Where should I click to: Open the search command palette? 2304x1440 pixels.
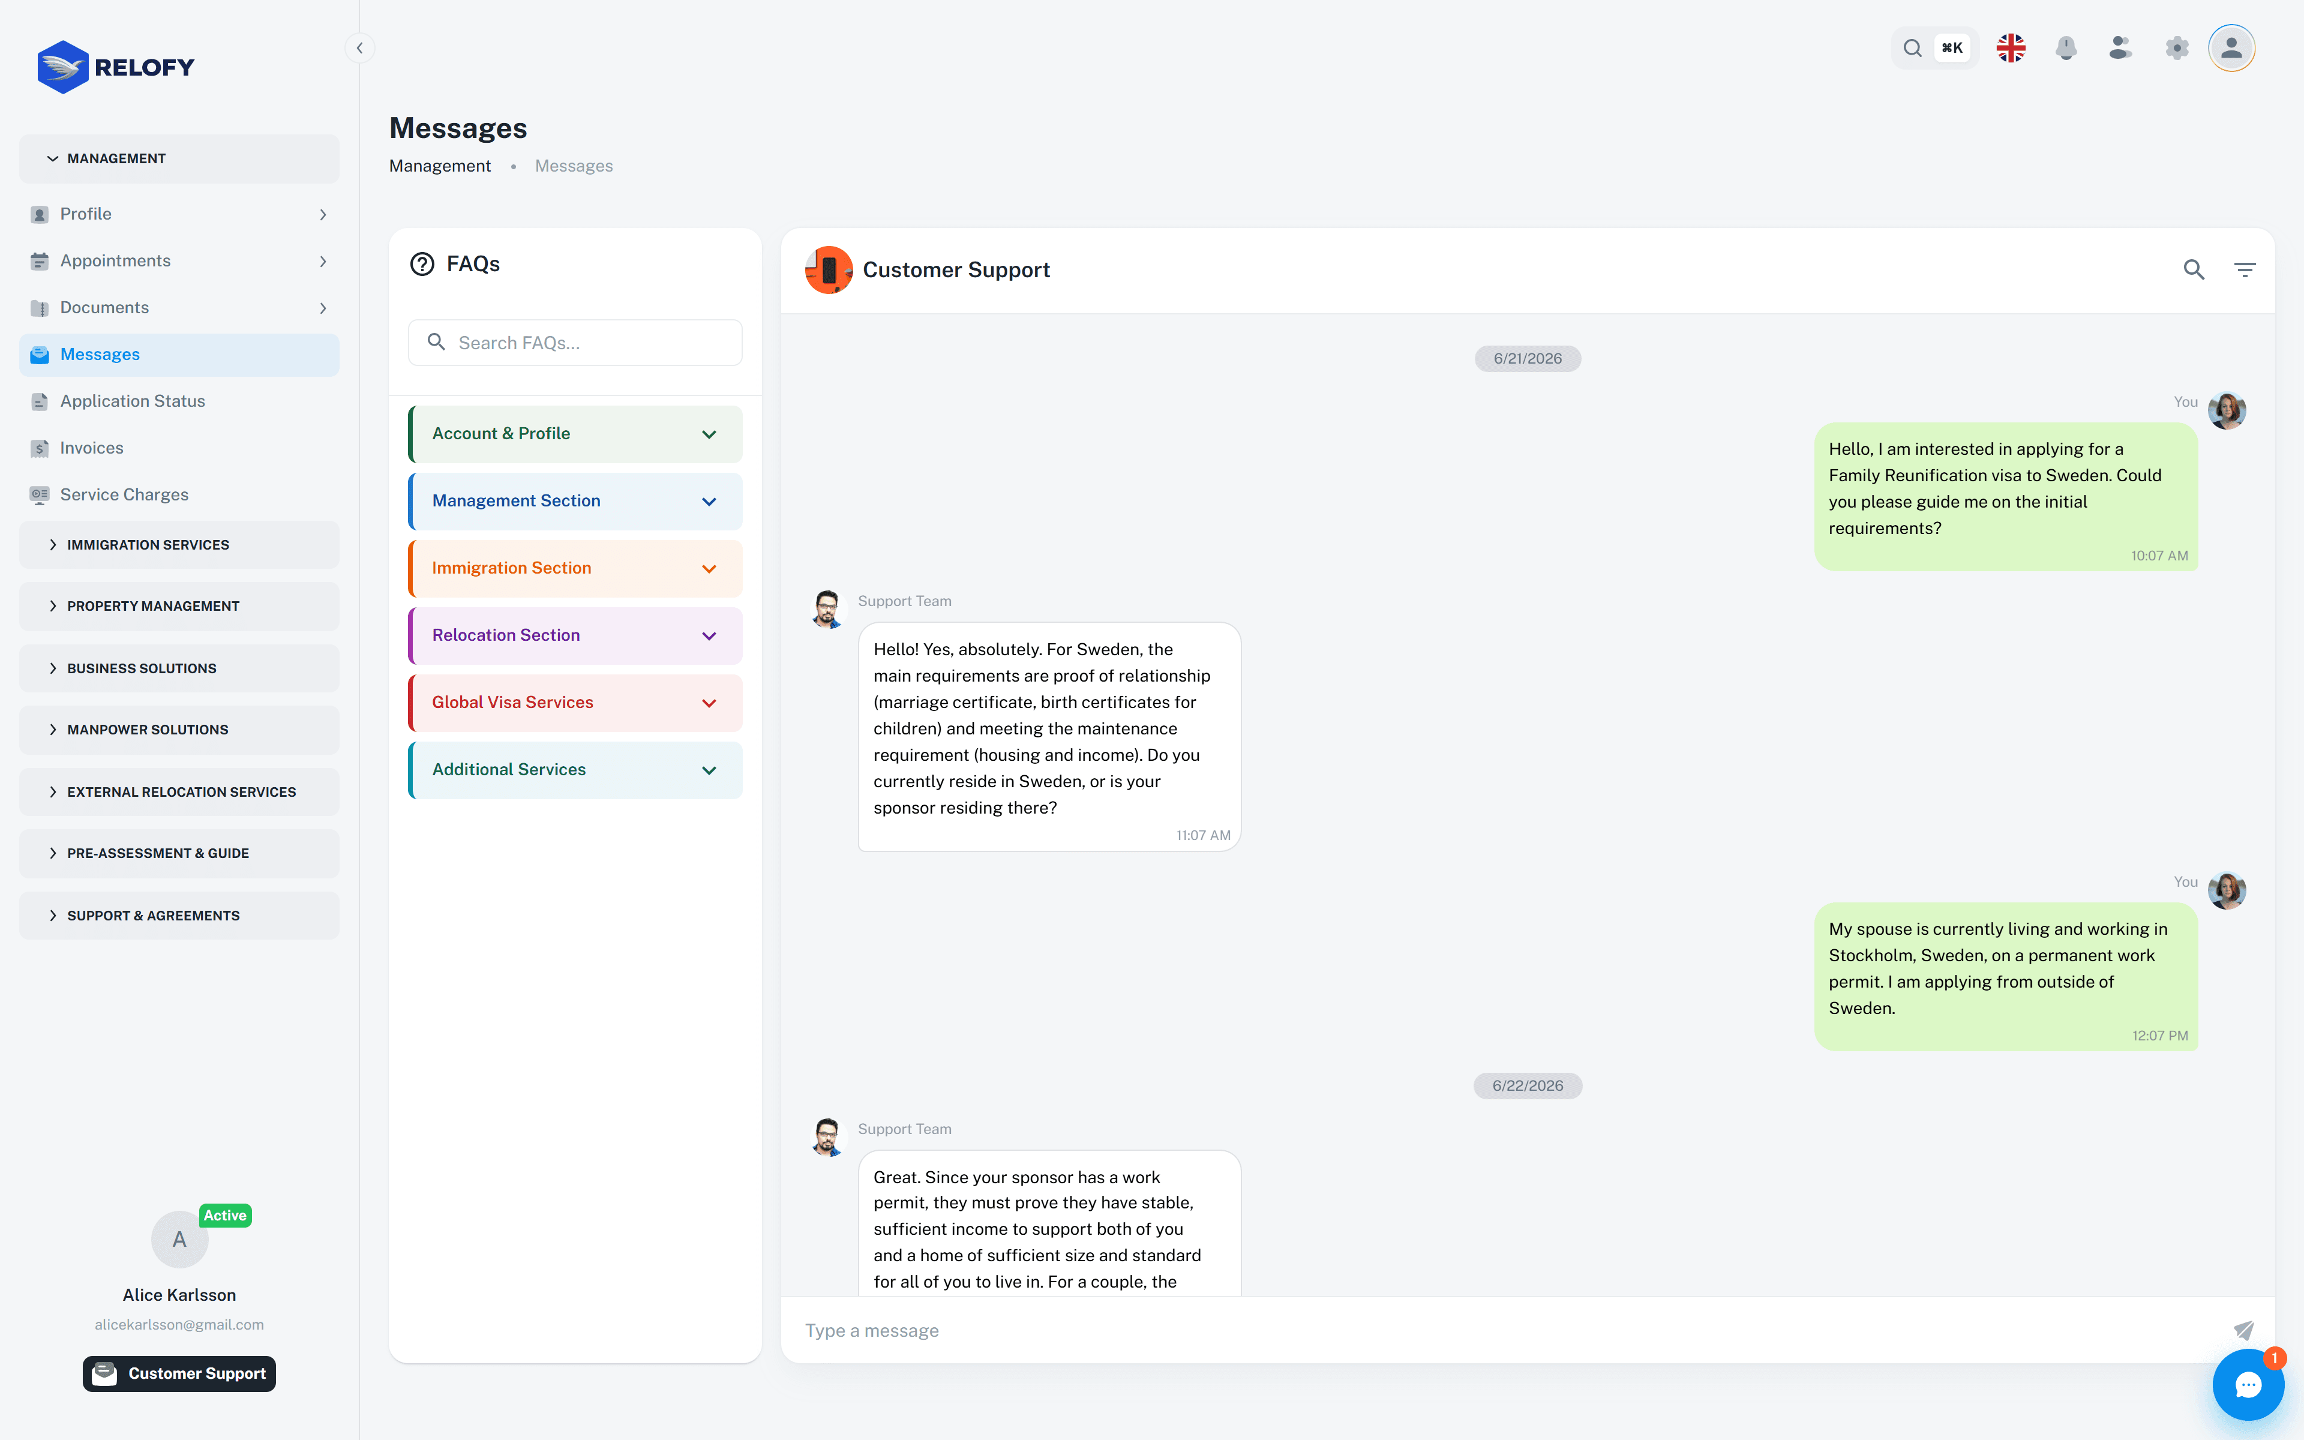[1934, 47]
